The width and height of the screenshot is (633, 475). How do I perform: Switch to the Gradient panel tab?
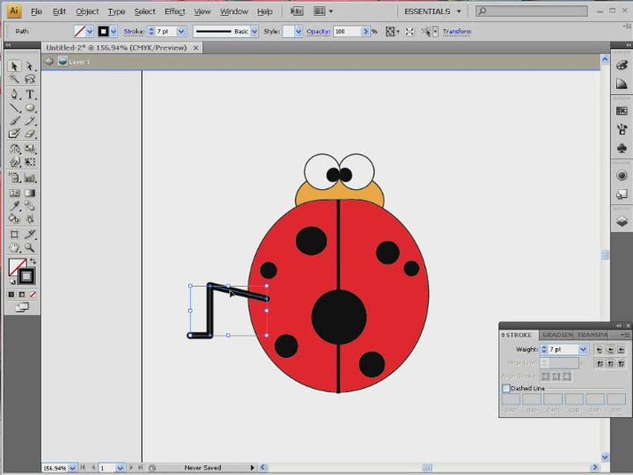[x=557, y=335]
